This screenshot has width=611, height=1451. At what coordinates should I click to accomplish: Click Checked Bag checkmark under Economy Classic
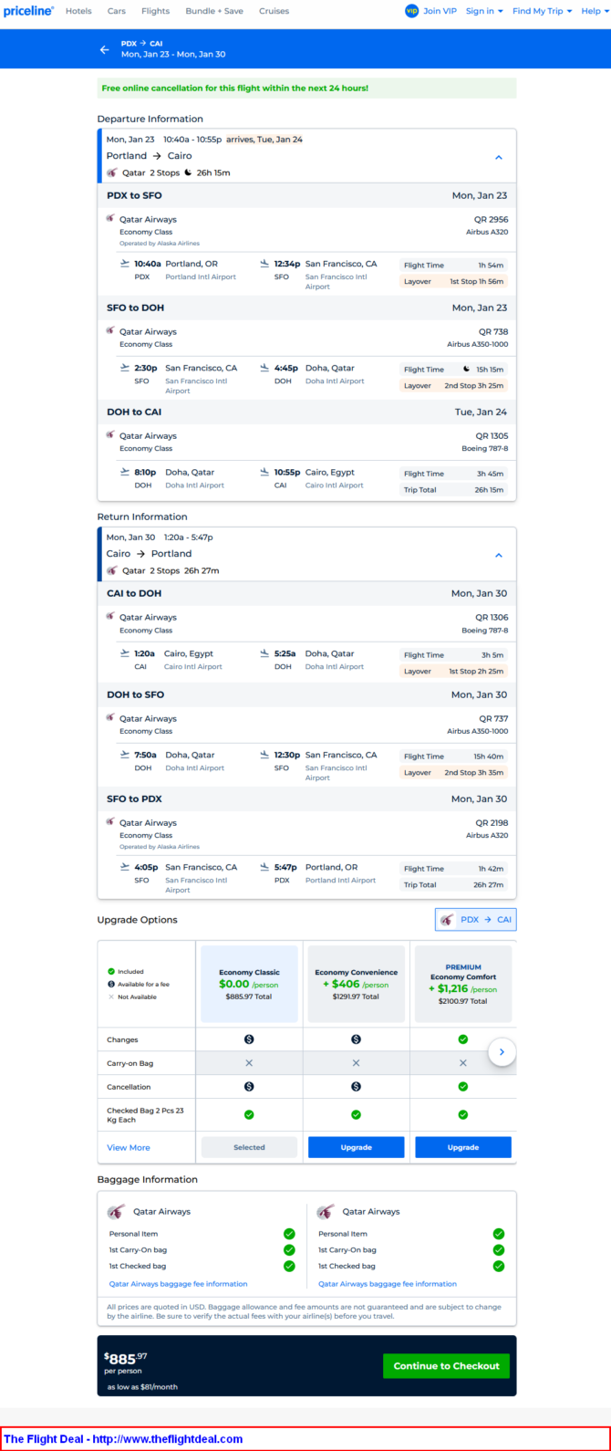tap(249, 1114)
